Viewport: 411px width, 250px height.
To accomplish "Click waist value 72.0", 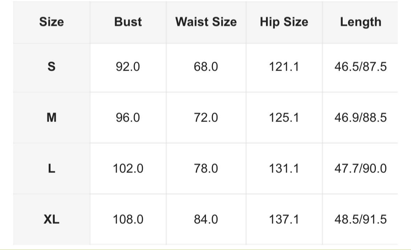I will [206, 118].
